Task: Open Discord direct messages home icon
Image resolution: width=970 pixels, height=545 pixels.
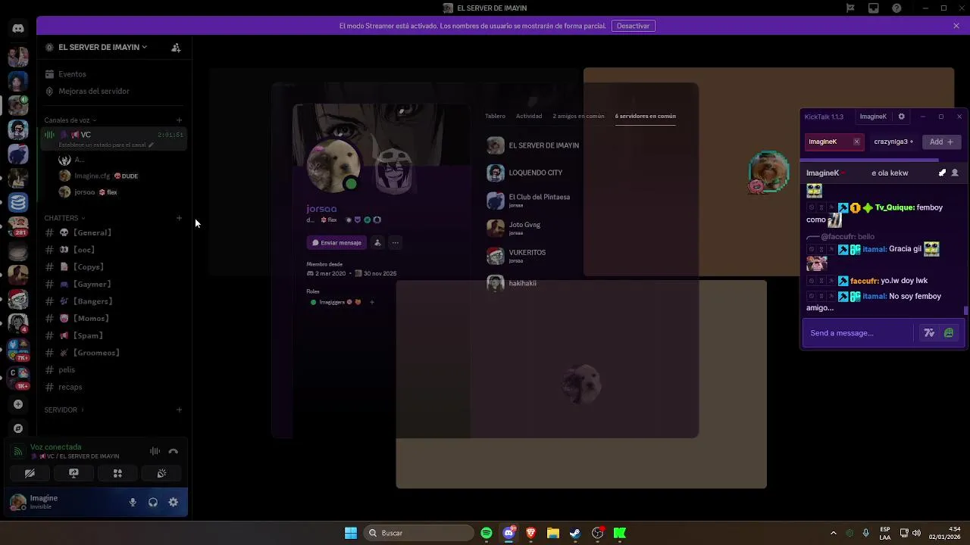Action: [x=18, y=28]
